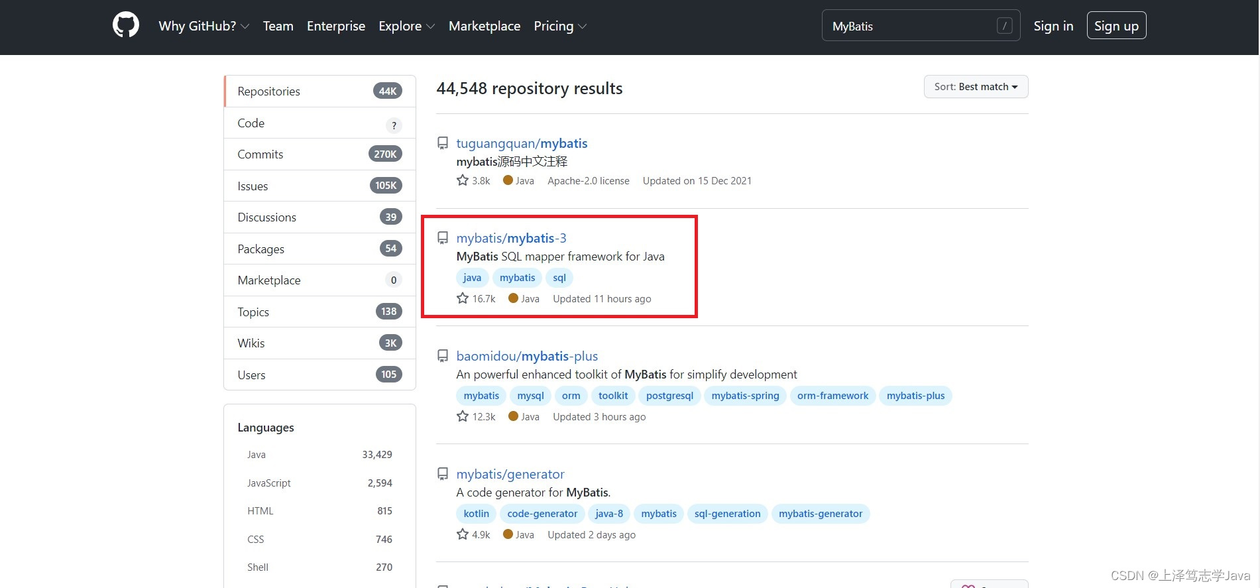Open the Enterprise nav item
This screenshot has width=1260, height=588.
coord(336,26)
